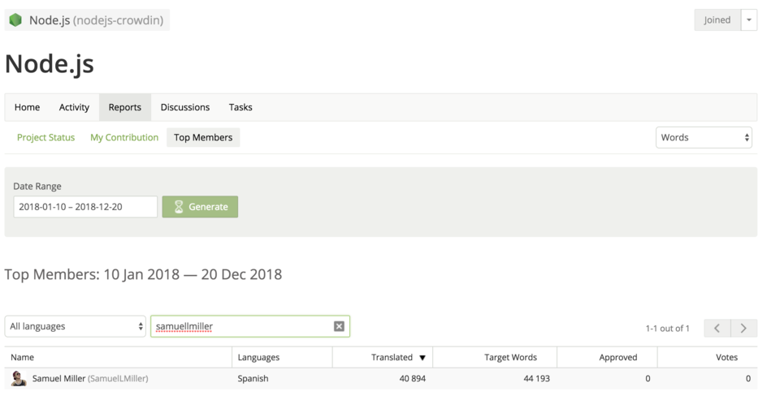
Task: Click the Translated sort arrow
Action: [422, 357]
